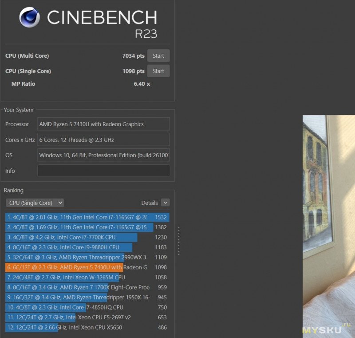Click the 1098 pts single core score
The width and height of the screenshot is (355, 338).
(x=134, y=71)
